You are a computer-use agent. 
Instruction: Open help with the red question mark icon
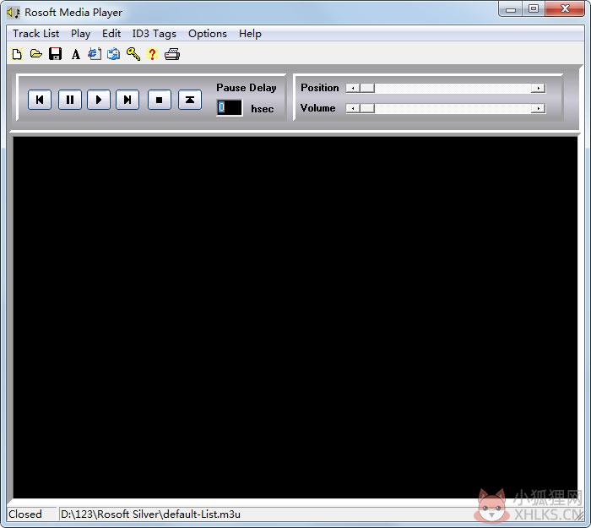152,55
